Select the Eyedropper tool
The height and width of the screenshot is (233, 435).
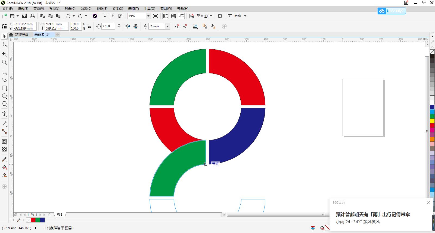(x=4, y=160)
